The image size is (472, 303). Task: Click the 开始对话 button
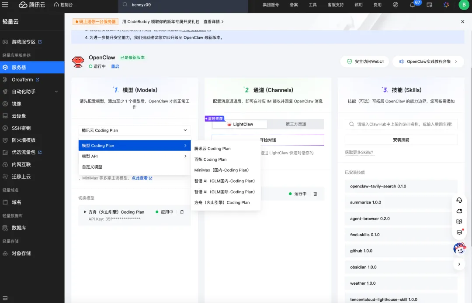267,140
